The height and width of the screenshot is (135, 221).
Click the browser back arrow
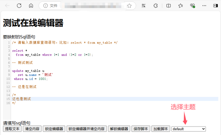[x=7, y=6]
